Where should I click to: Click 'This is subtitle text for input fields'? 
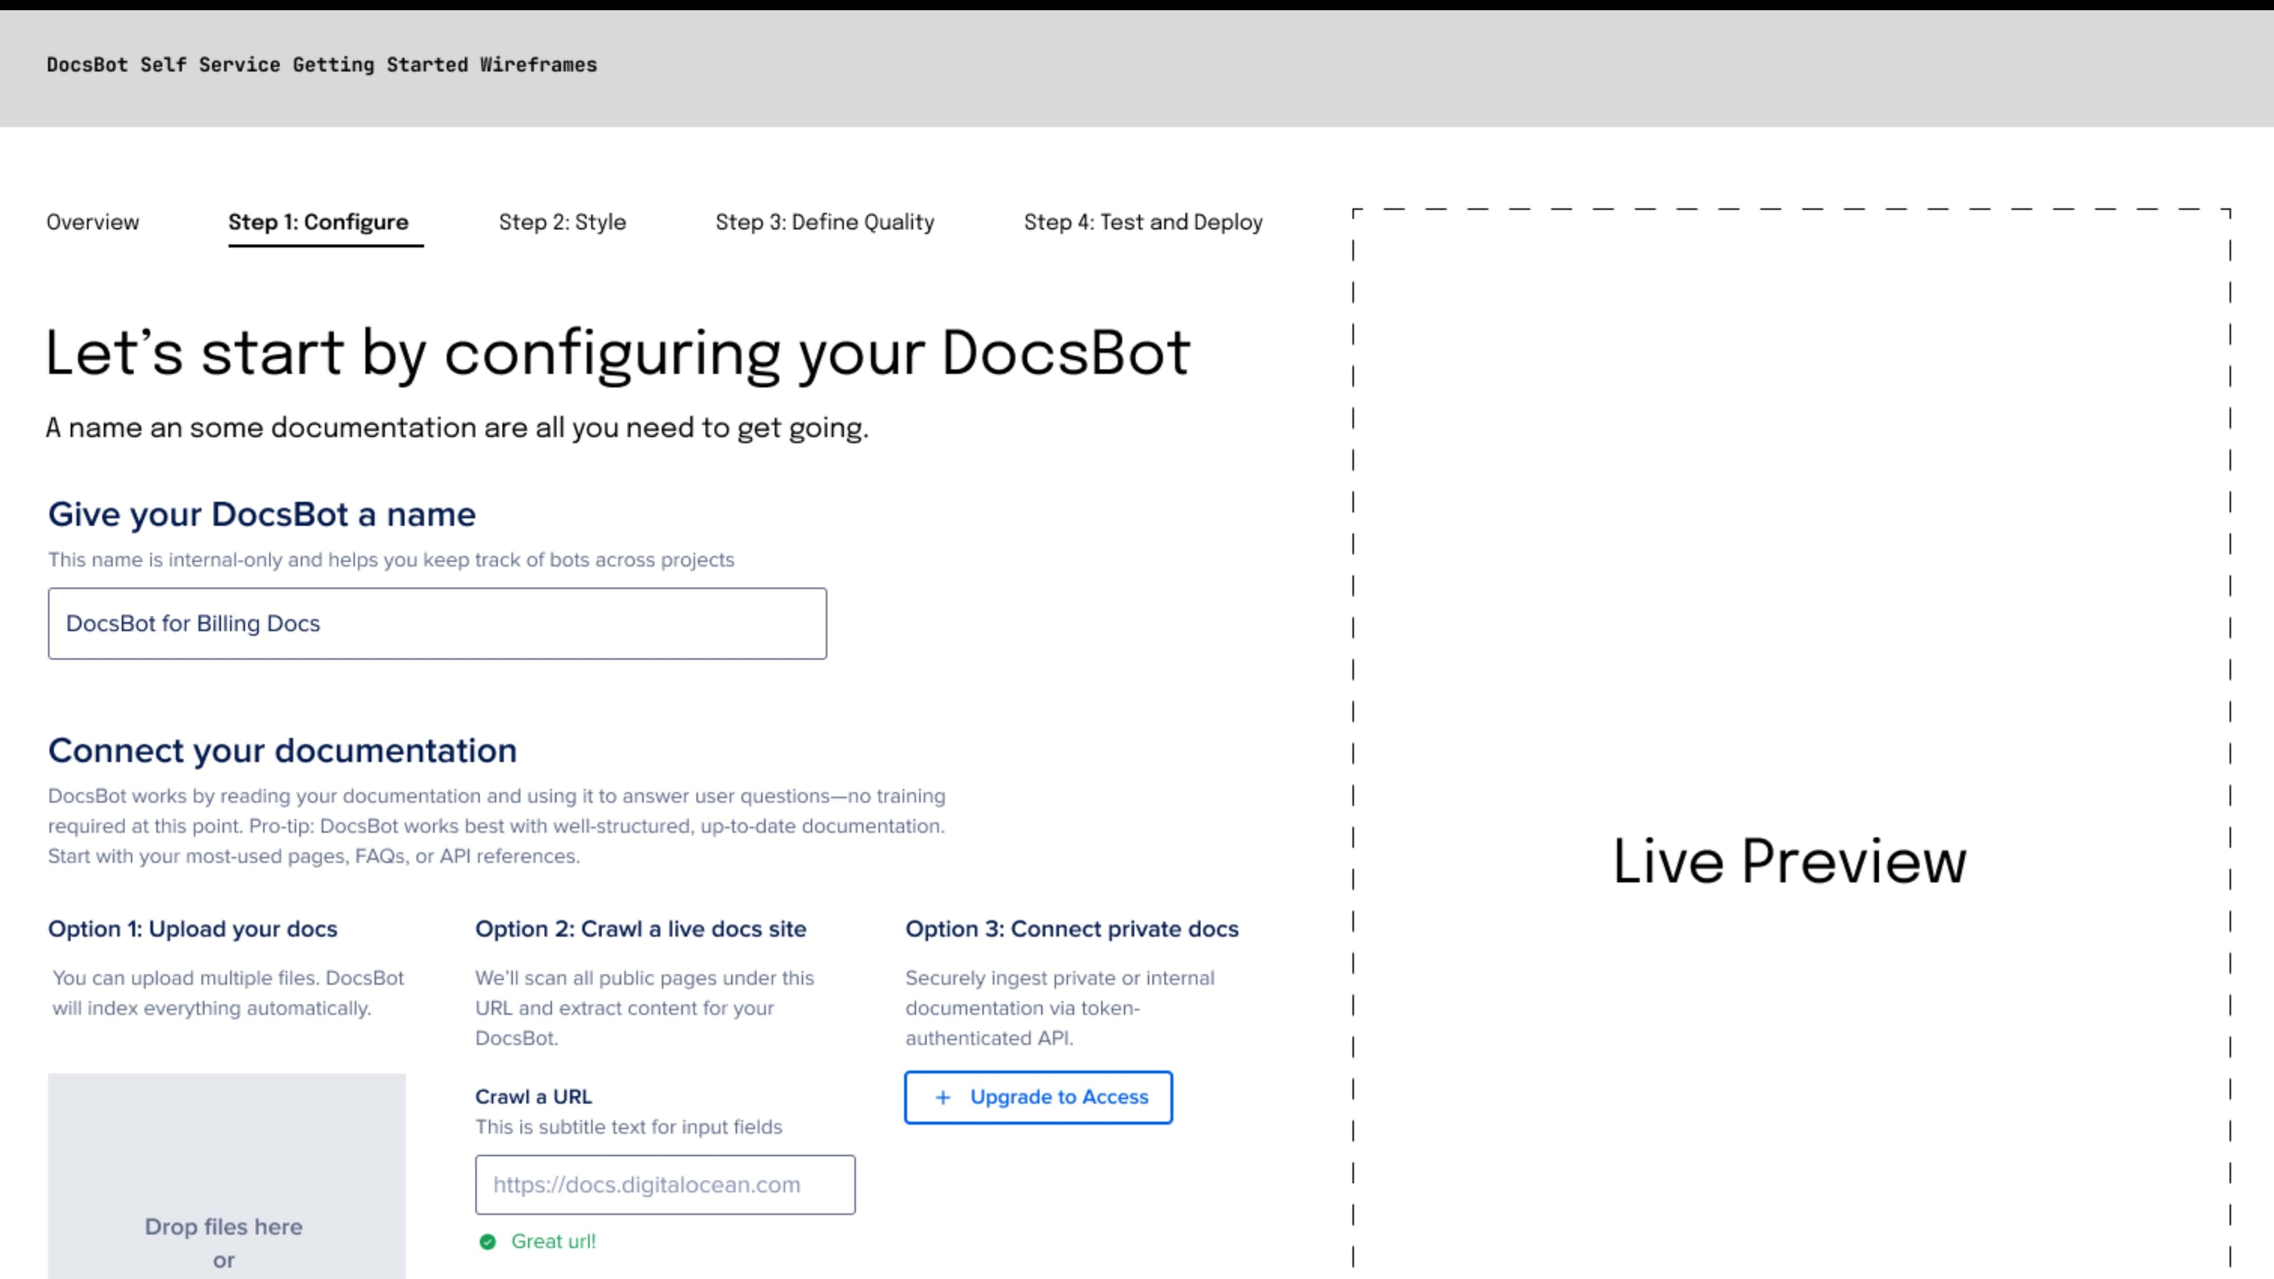click(x=628, y=1127)
